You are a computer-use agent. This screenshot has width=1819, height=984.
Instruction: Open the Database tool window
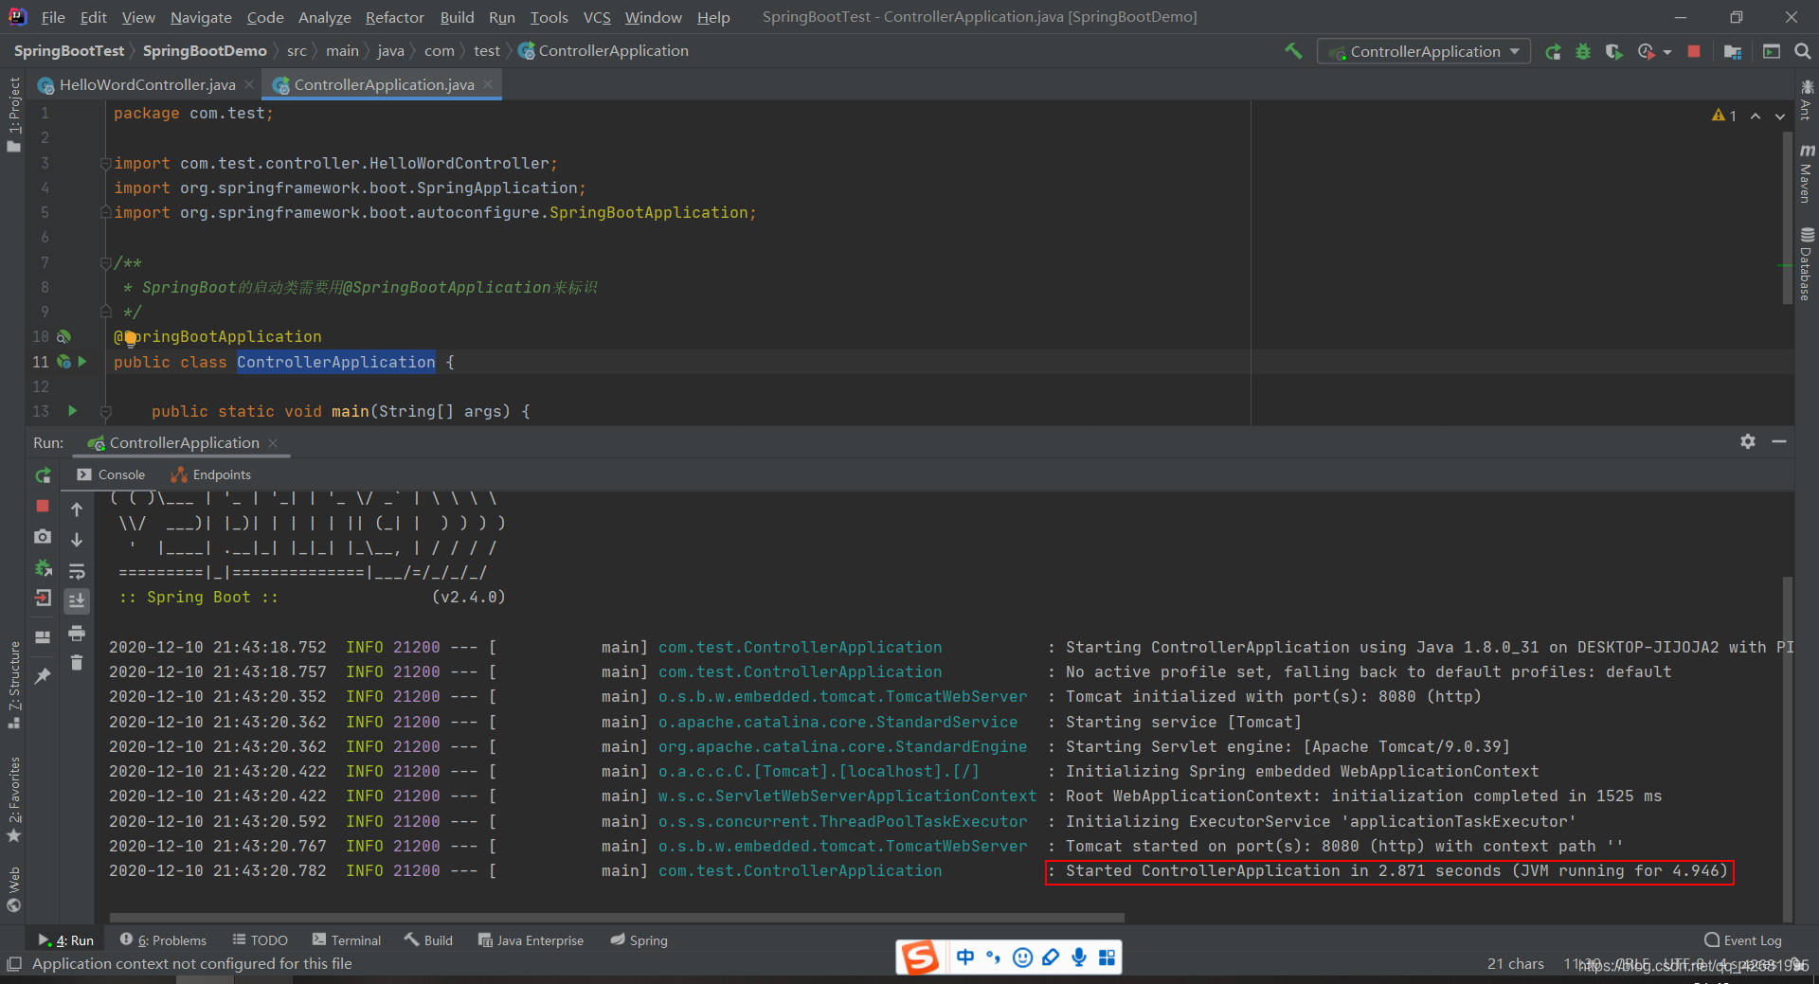coord(1806,264)
